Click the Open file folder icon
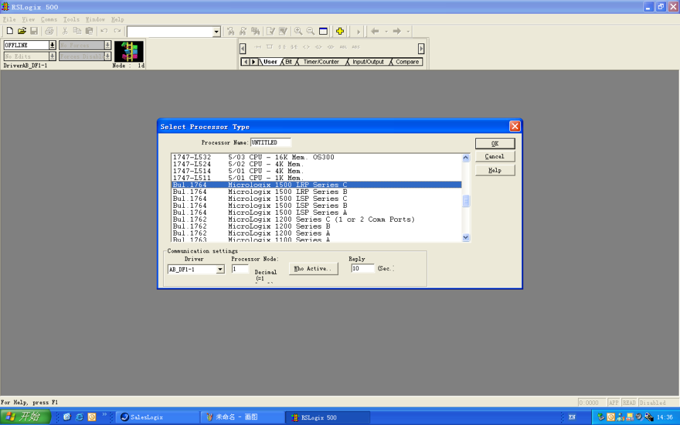 pyautogui.click(x=21, y=31)
